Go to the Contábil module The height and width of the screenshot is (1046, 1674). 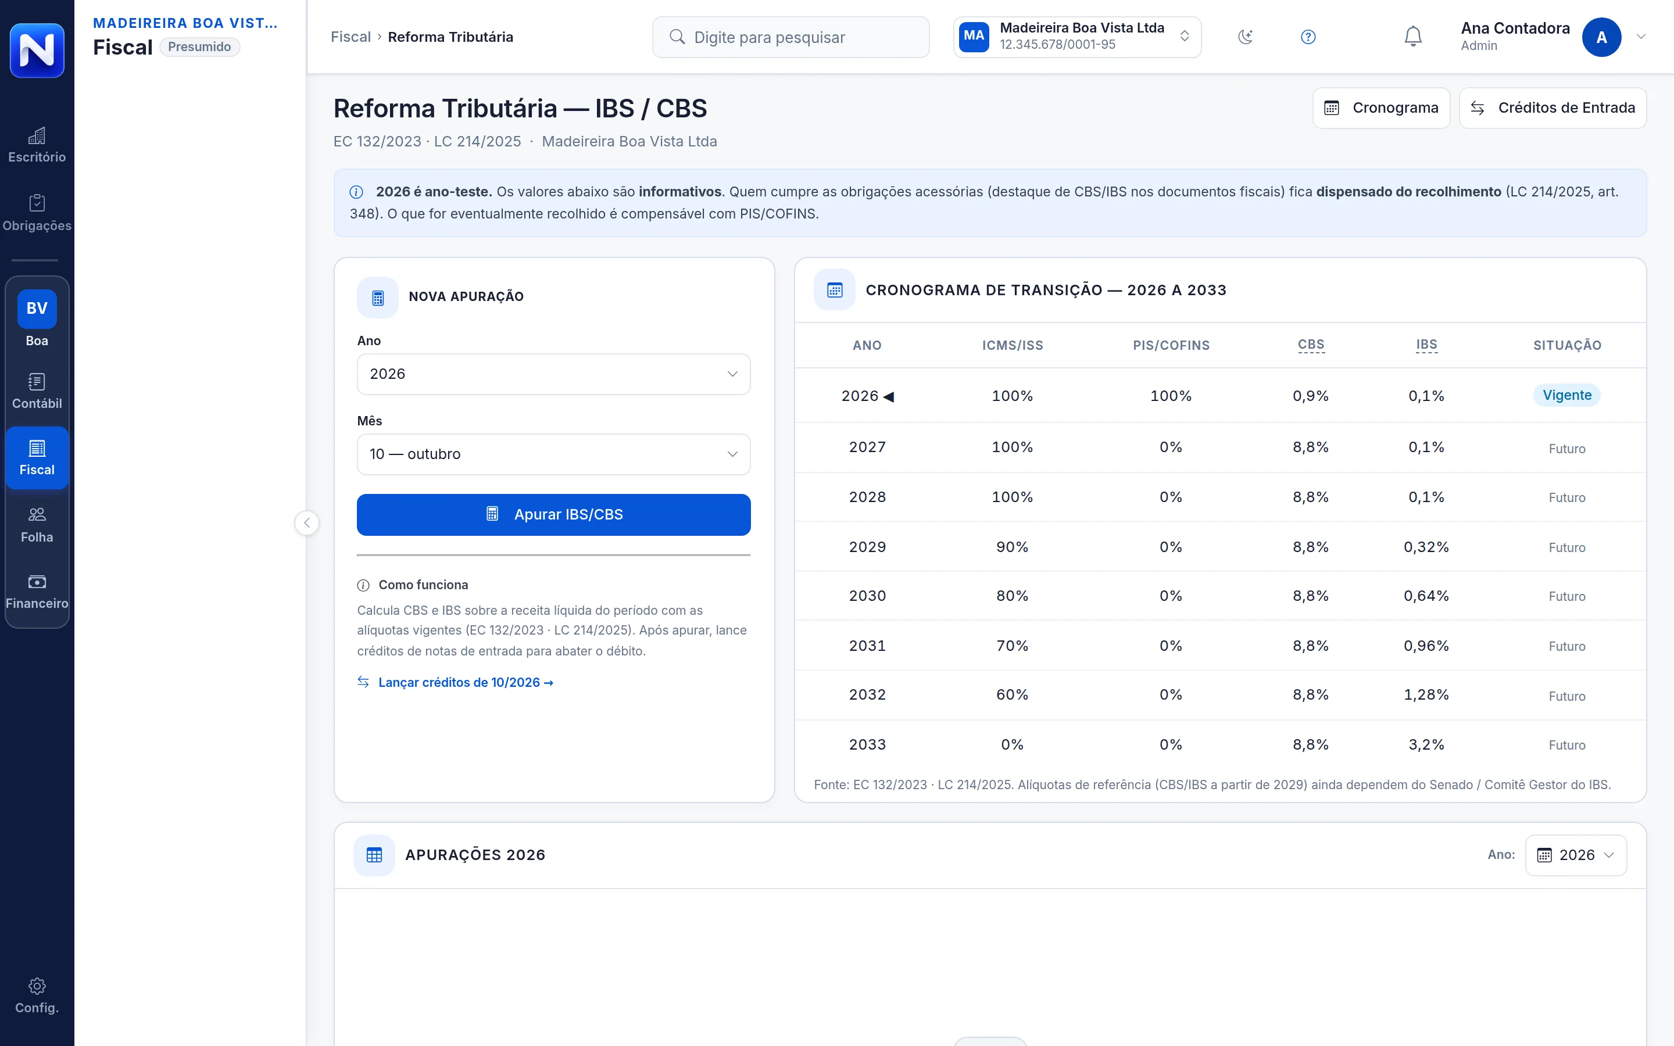(x=37, y=392)
